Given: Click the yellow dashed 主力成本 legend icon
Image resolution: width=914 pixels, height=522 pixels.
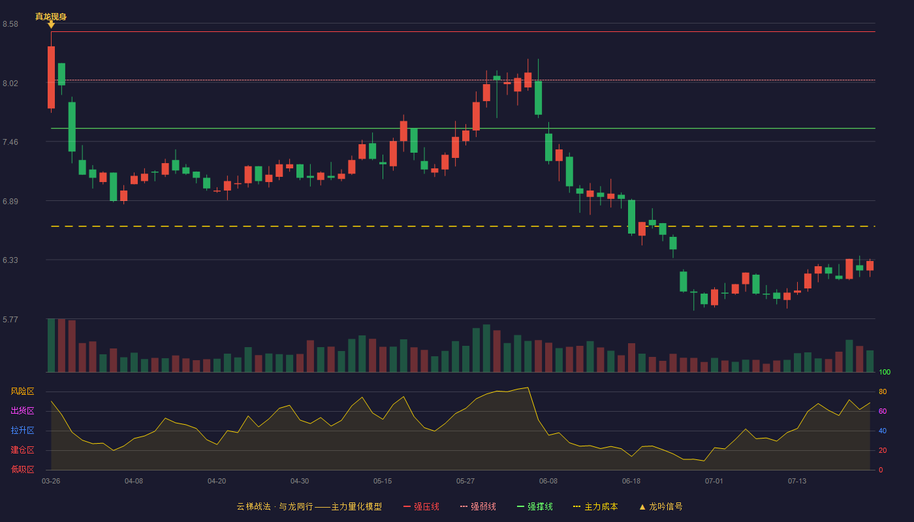Looking at the screenshot, I should click(577, 506).
